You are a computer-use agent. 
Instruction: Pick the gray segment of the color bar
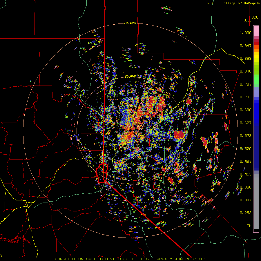click(x=256, y=202)
